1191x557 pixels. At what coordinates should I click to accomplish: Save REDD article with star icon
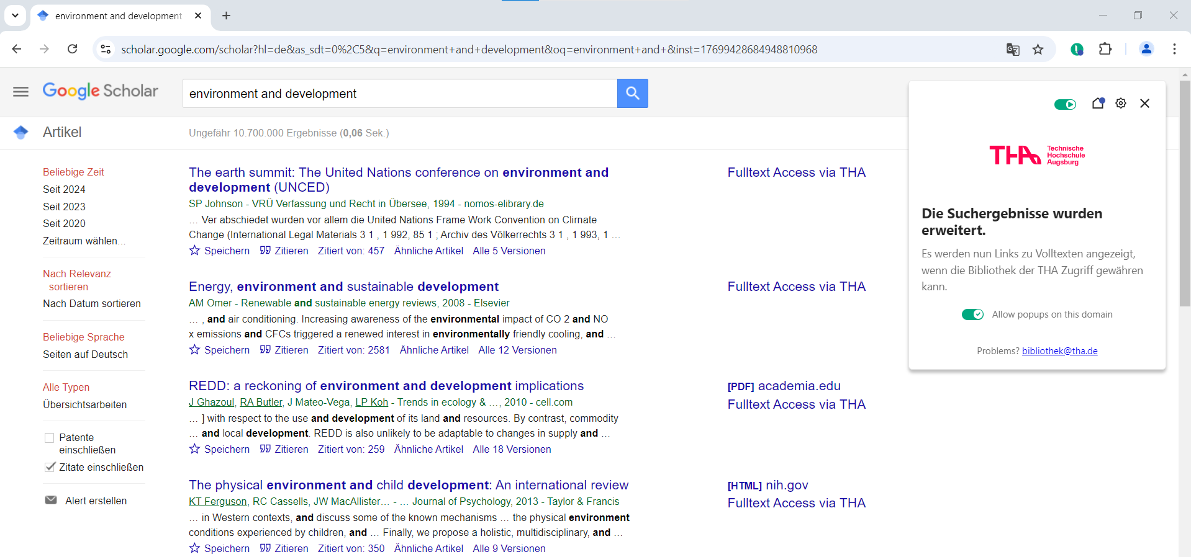(194, 449)
